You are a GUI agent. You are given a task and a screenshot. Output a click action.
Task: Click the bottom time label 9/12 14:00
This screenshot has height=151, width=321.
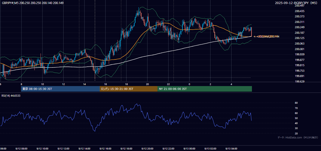pos(84,149)
